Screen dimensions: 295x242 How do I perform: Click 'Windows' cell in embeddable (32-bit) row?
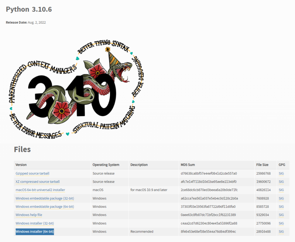99,199
